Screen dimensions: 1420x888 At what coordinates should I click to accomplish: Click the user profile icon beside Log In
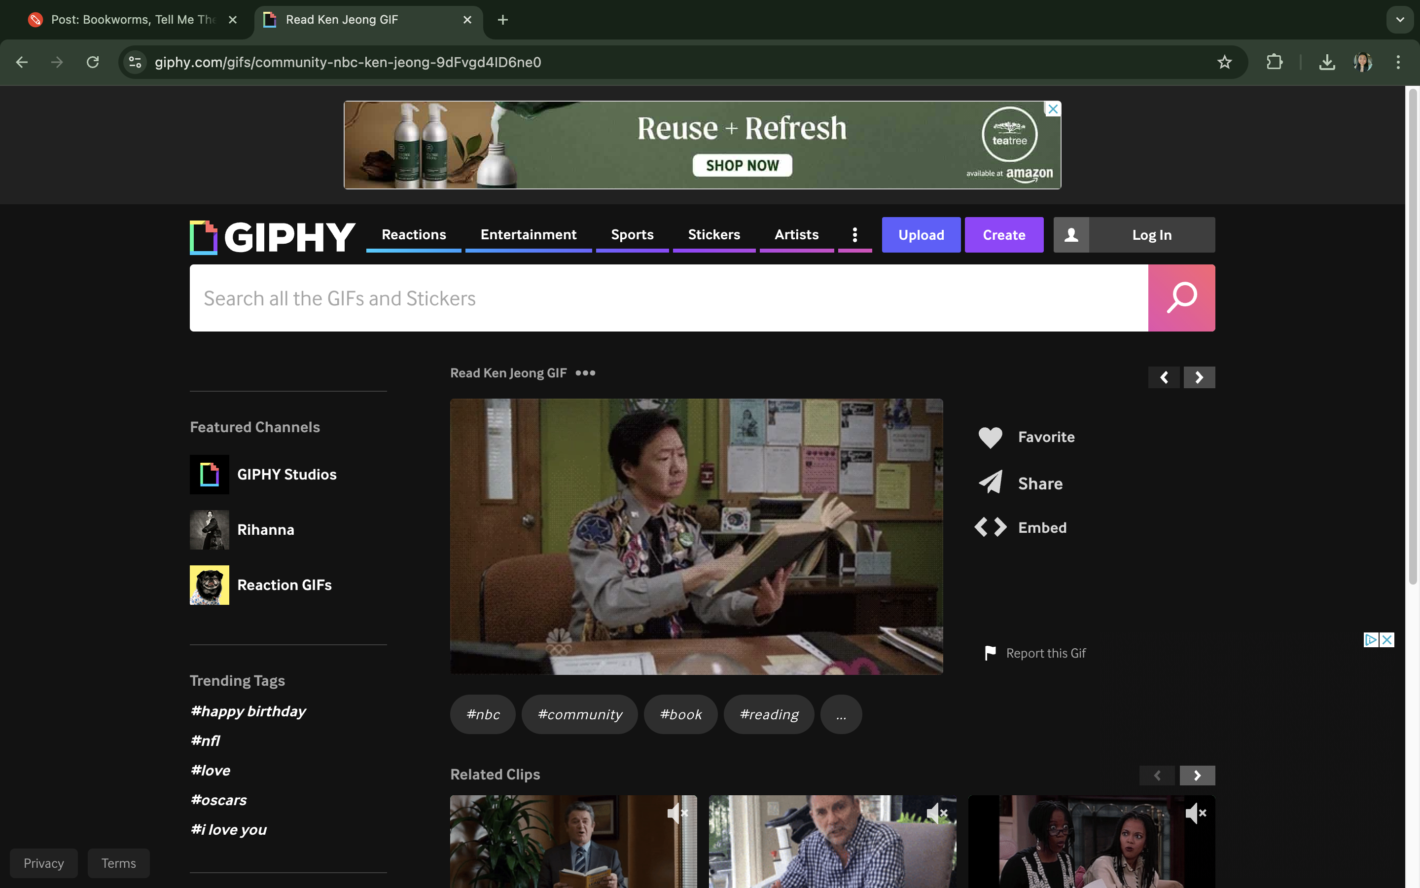click(1071, 234)
